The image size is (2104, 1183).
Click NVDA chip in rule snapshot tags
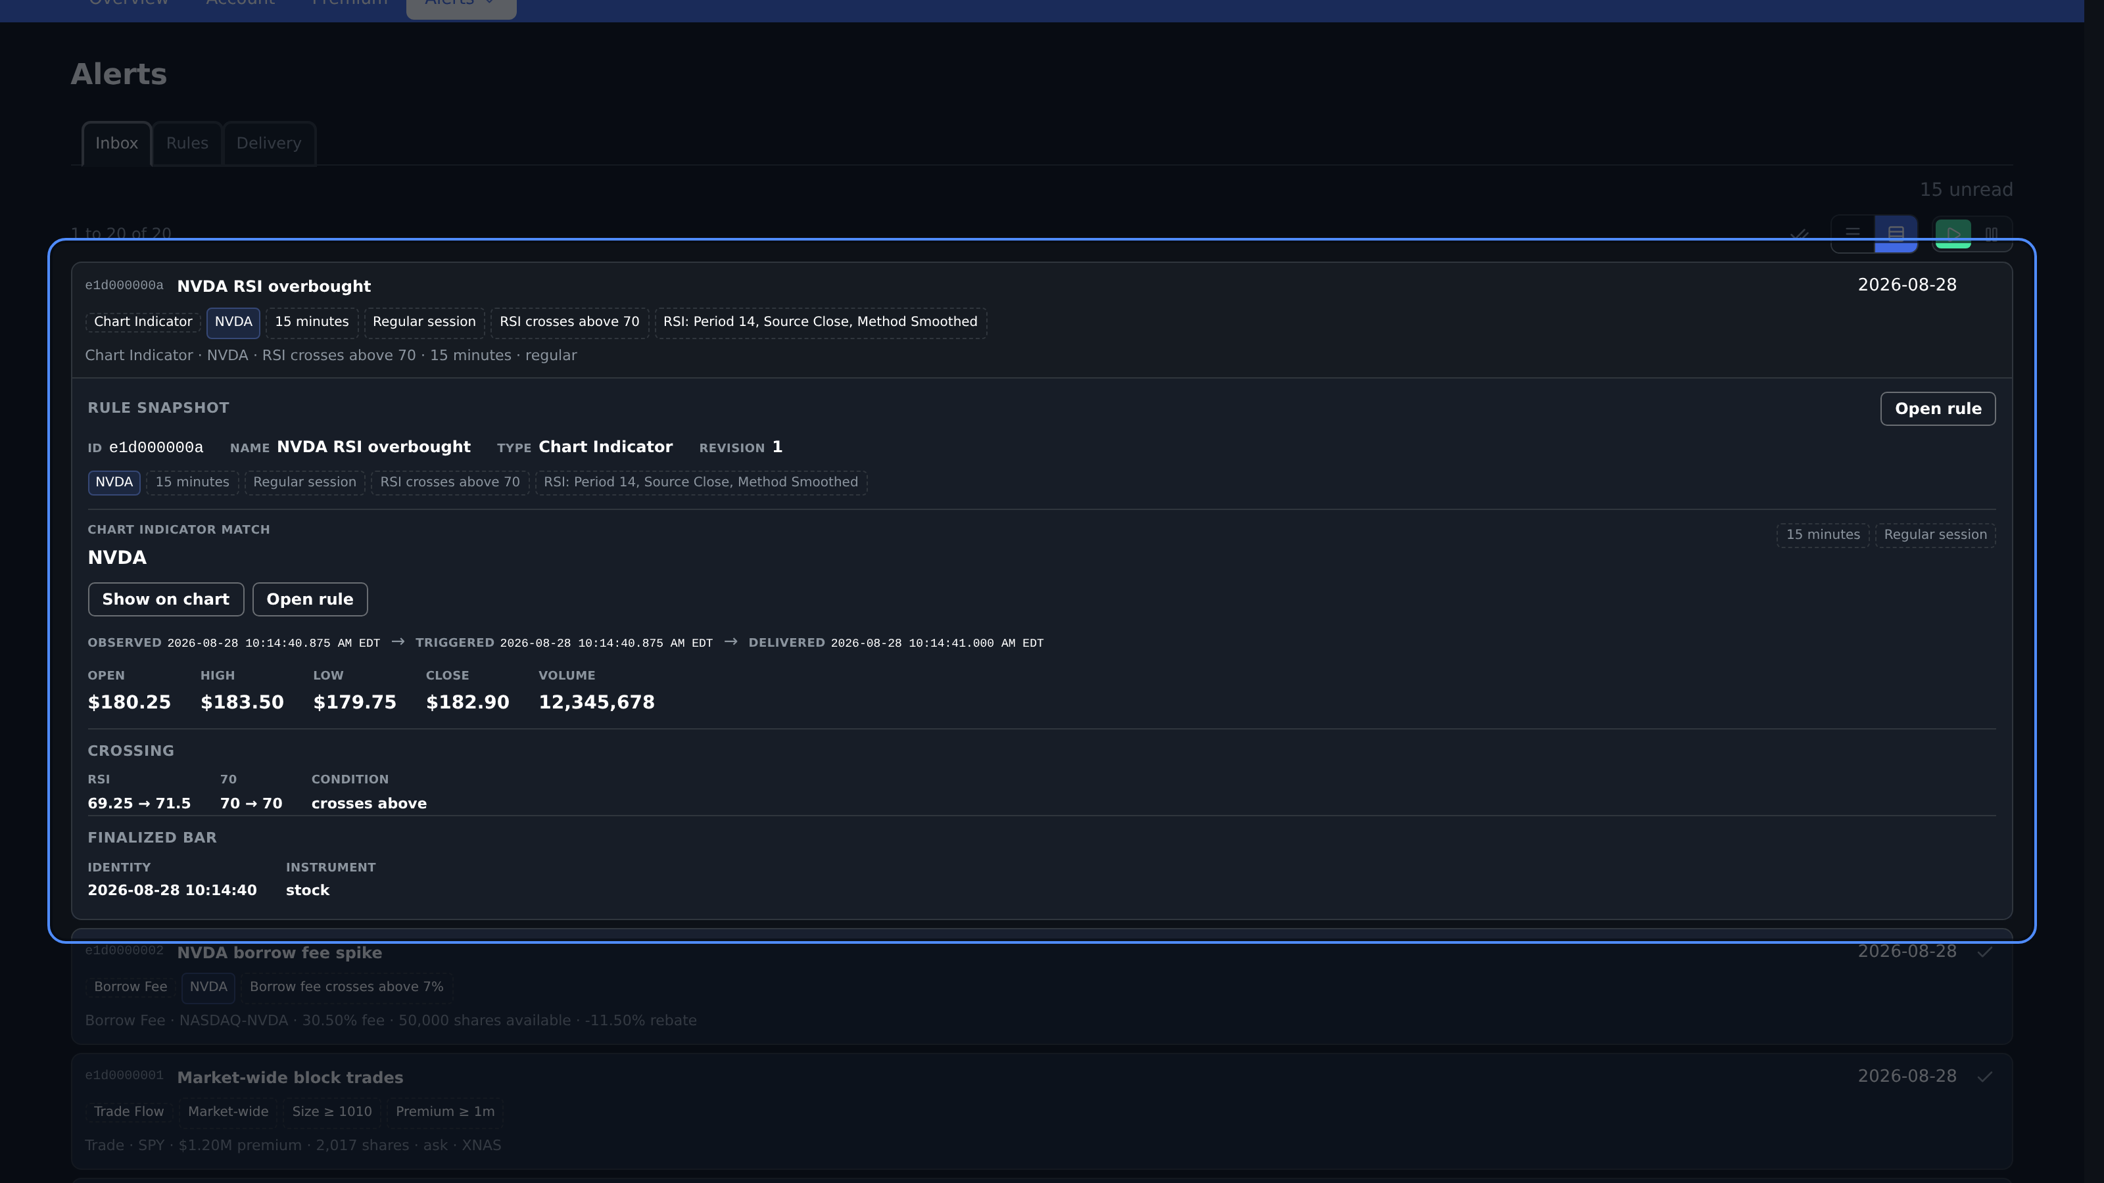coord(114,482)
